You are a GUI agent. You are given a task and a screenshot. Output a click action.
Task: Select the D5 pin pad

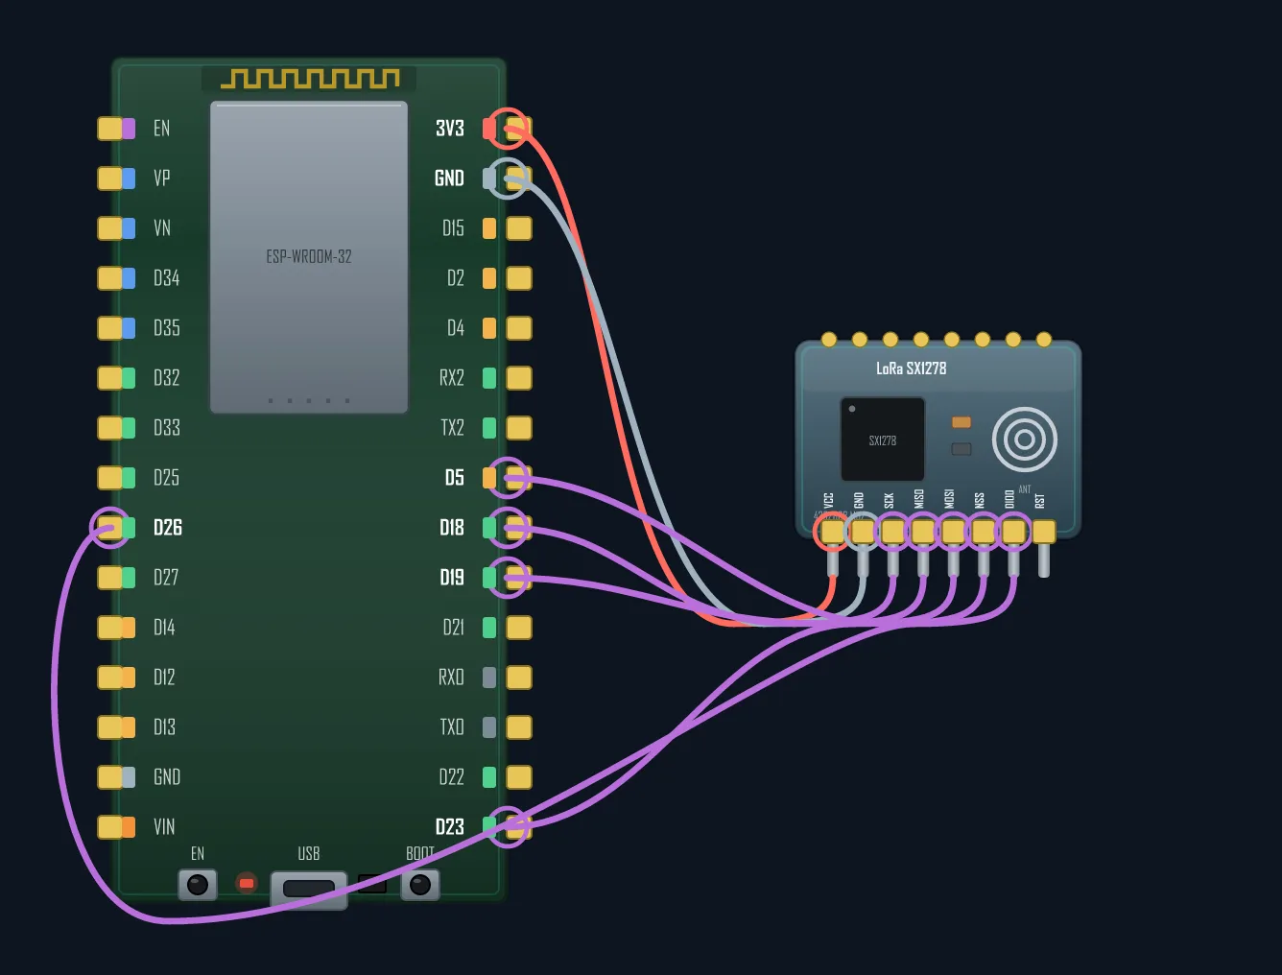coord(519,478)
